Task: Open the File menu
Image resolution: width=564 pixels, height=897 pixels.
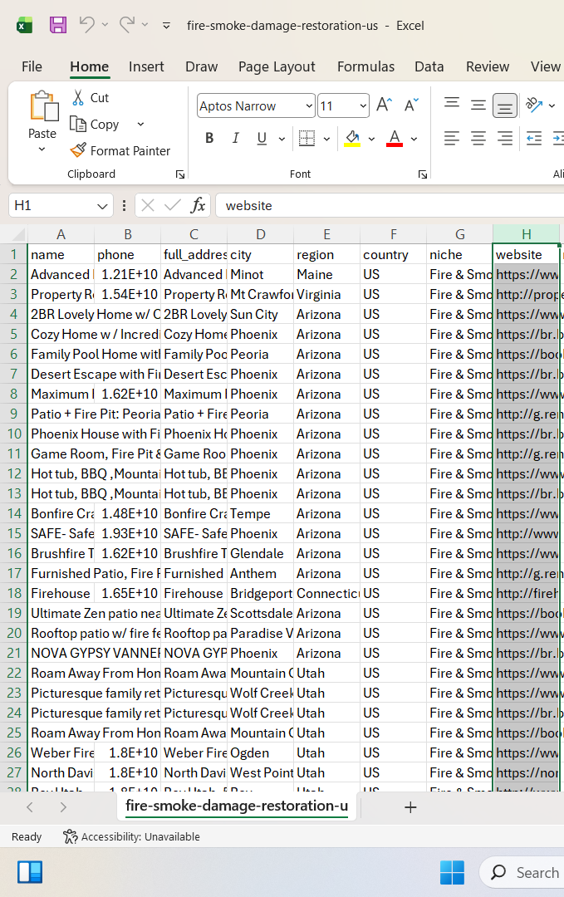Action: (x=32, y=66)
